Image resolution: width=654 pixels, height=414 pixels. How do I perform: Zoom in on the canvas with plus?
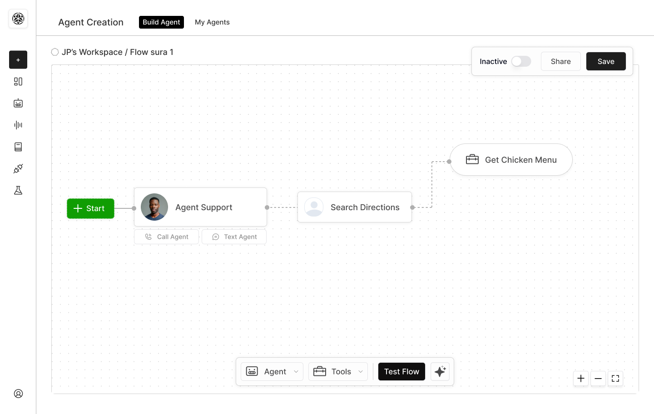pos(581,378)
